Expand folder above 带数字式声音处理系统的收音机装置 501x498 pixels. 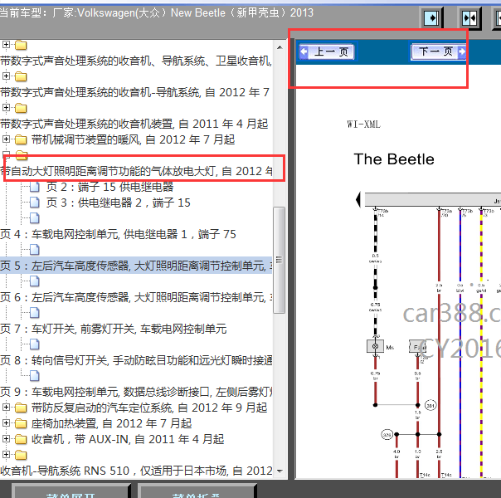pos(6,107)
